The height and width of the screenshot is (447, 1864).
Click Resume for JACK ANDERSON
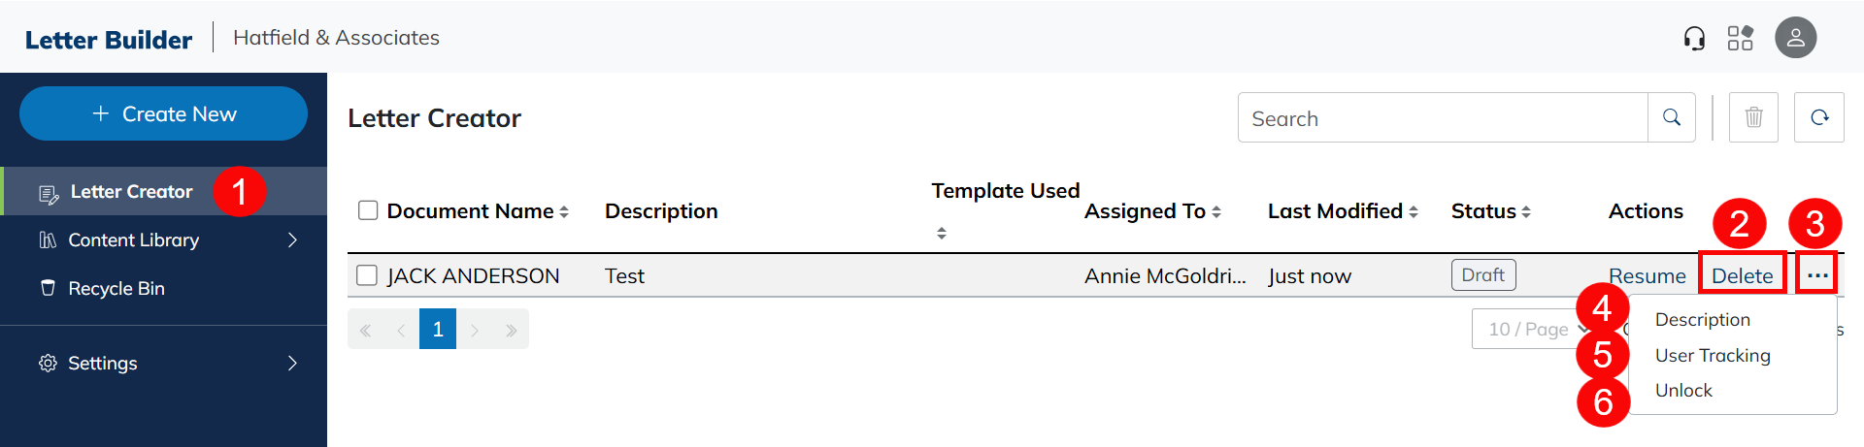[1647, 275]
